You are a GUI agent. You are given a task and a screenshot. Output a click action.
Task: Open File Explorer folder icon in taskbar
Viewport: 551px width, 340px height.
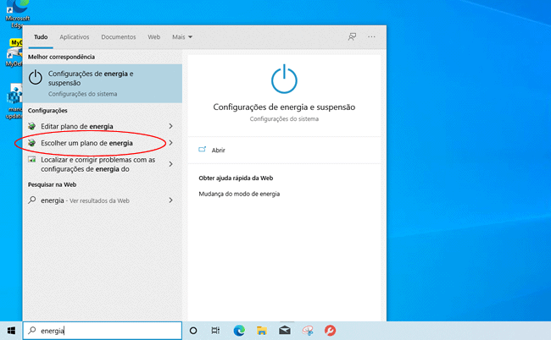(262, 331)
